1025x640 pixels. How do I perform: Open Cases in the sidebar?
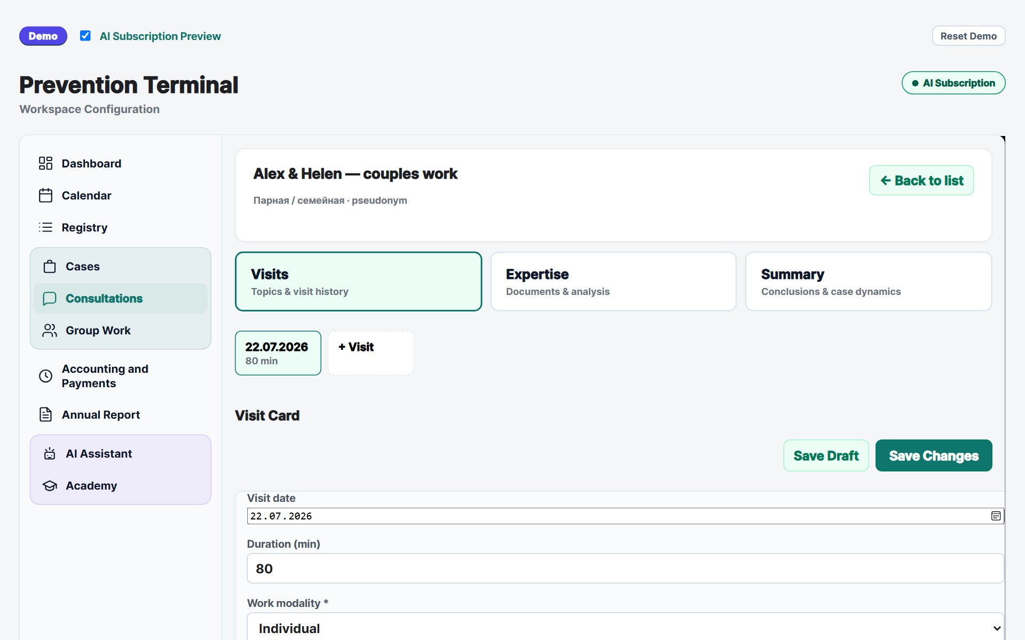coord(120,266)
